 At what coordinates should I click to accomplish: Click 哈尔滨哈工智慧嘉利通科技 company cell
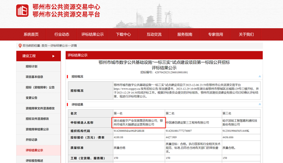241,122
